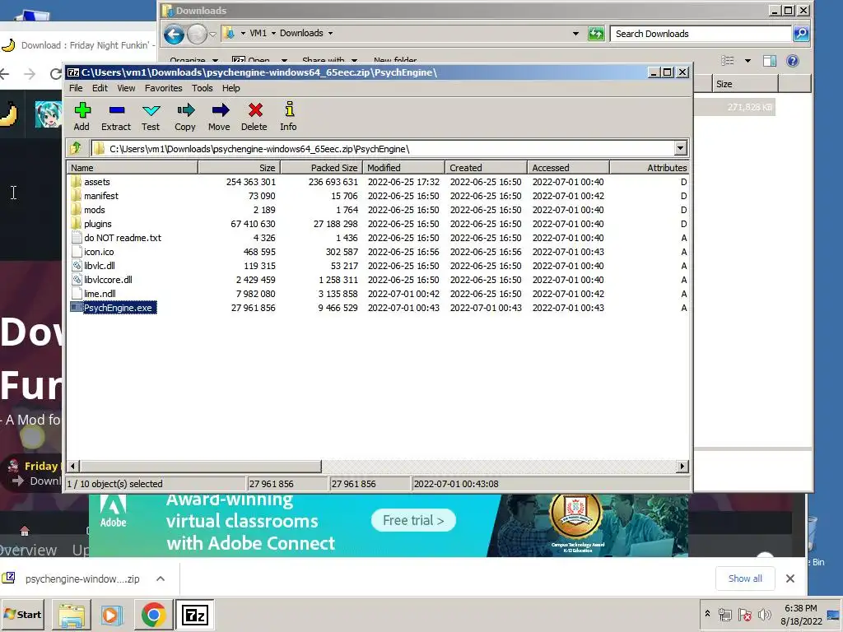Click the Copy toolbar icon
This screenshot has height=632, width=843.
185,116
